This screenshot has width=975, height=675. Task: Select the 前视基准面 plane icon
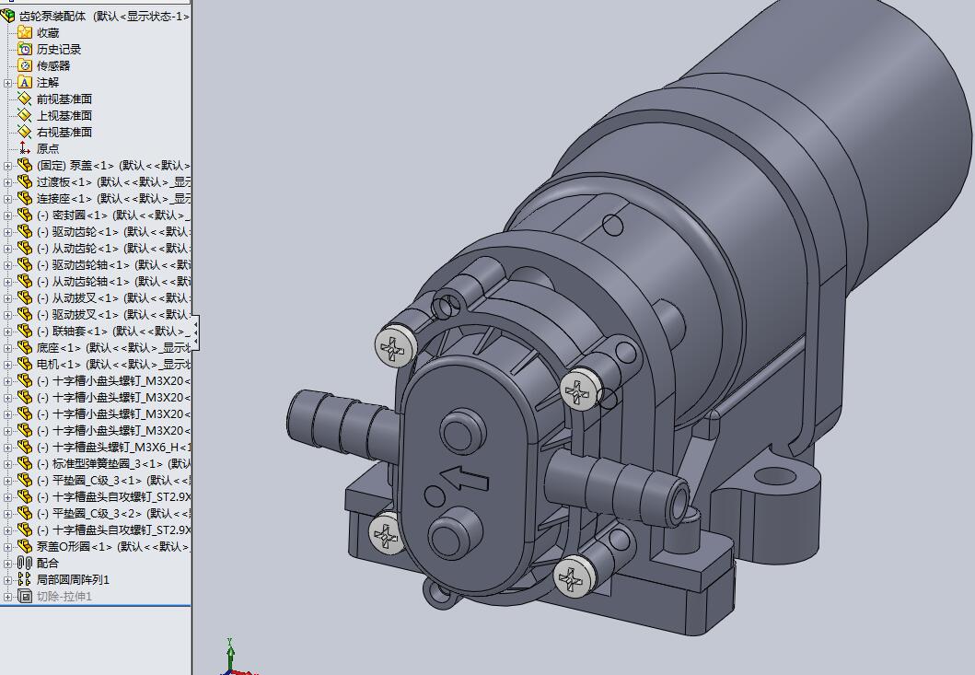pyautogui.click(x=24, y=99)
